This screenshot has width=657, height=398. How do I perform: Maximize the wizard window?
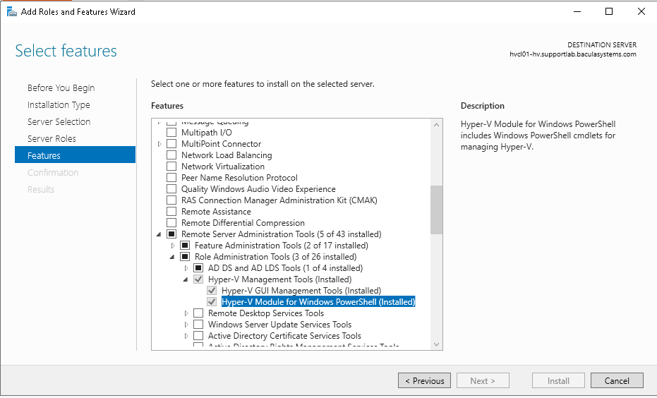[x=609, y=11]
